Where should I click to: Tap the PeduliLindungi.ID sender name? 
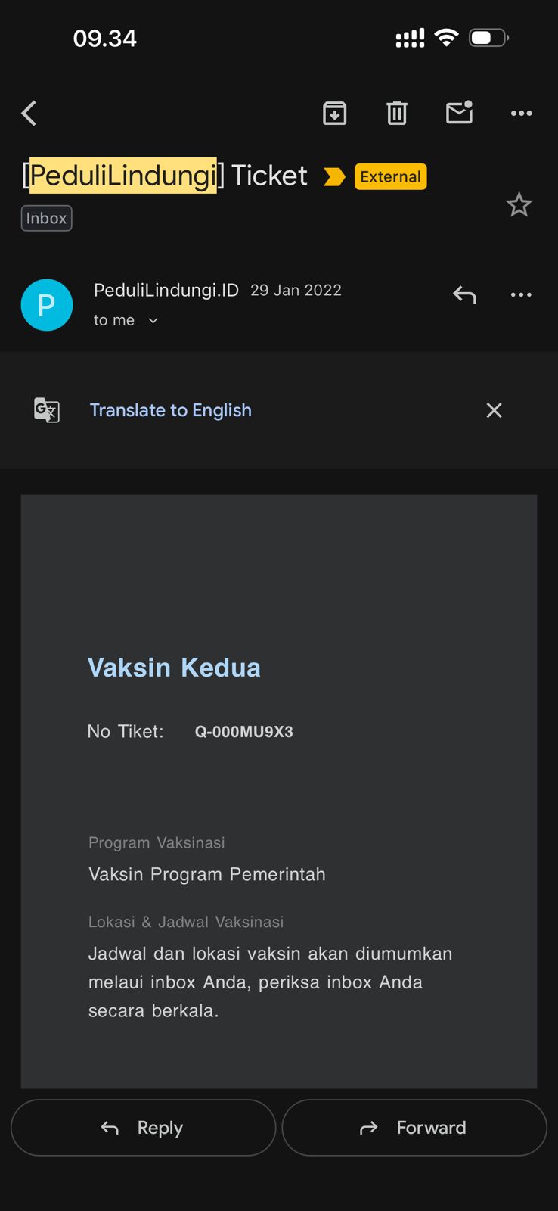click(166, 291)
